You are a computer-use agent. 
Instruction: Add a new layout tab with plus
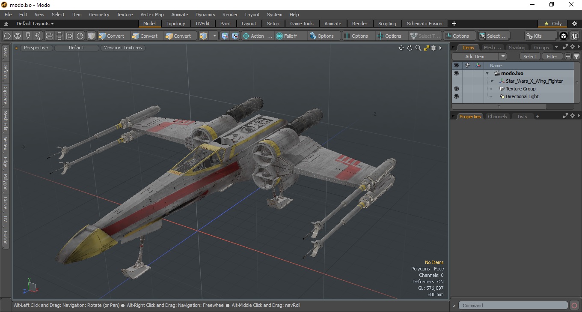454,24
